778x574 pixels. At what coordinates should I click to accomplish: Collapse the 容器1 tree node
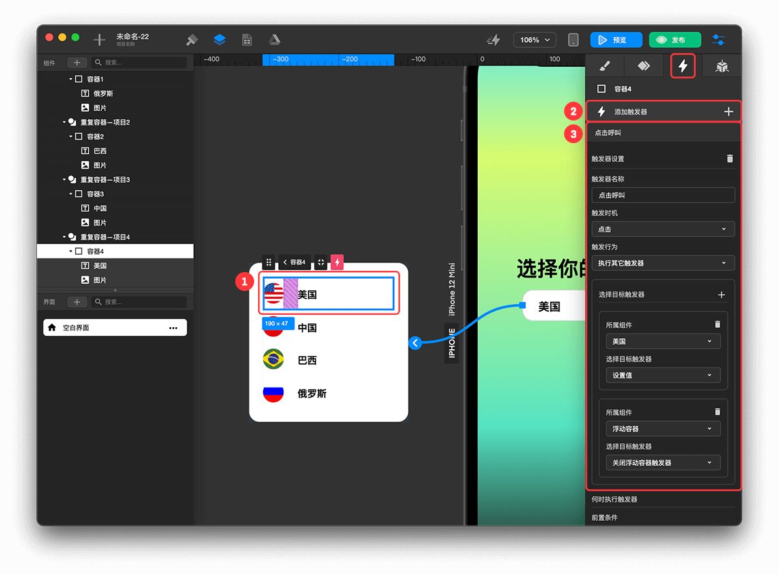[x=71, y=79]
